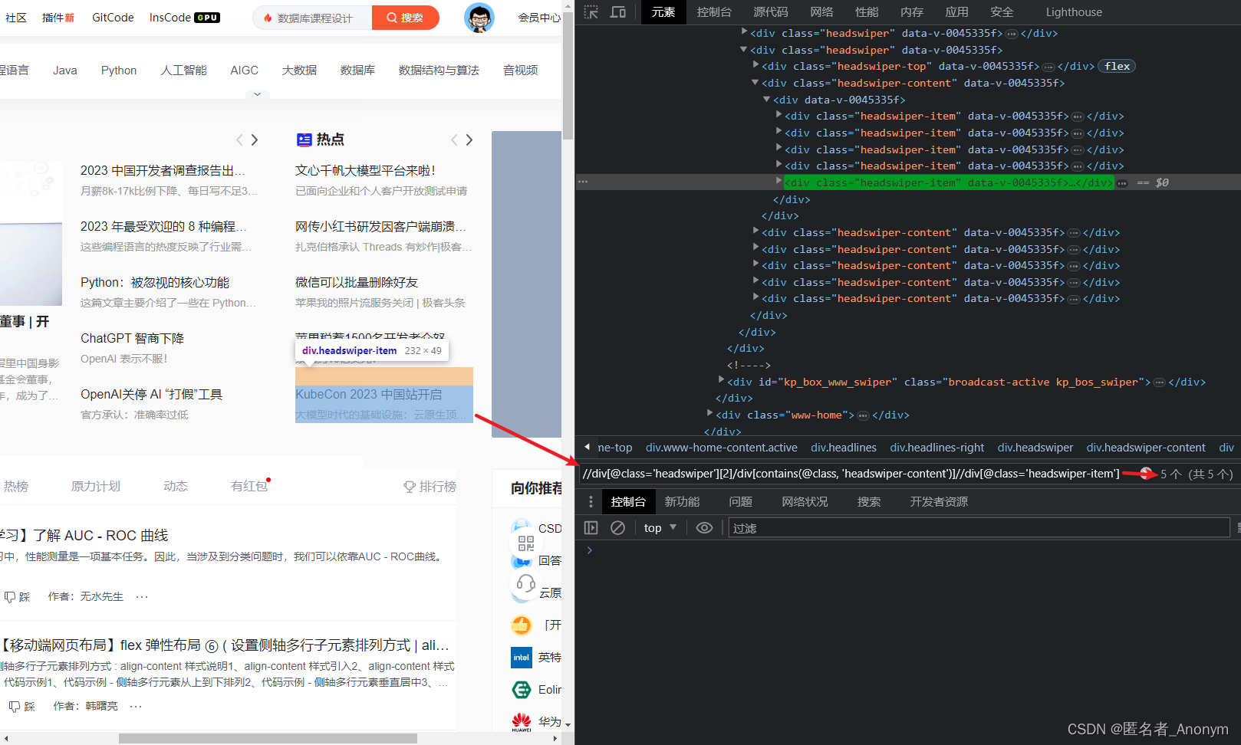The image size is (1241, 745).
Task: Select the AIGC category
Action: 244,71
